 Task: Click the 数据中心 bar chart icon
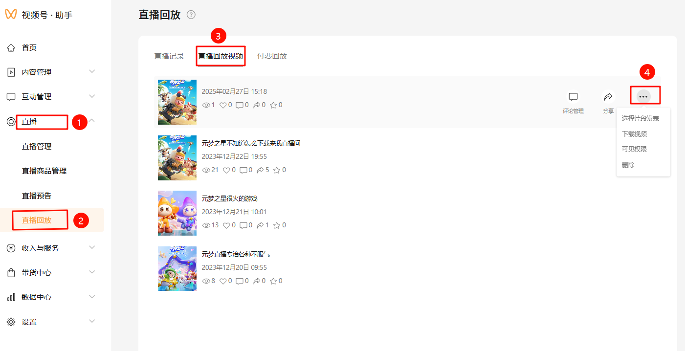[x=11, y=297]
